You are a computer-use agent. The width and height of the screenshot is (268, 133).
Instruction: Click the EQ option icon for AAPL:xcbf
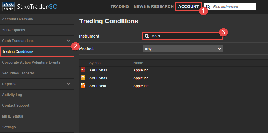coord(83,85)
